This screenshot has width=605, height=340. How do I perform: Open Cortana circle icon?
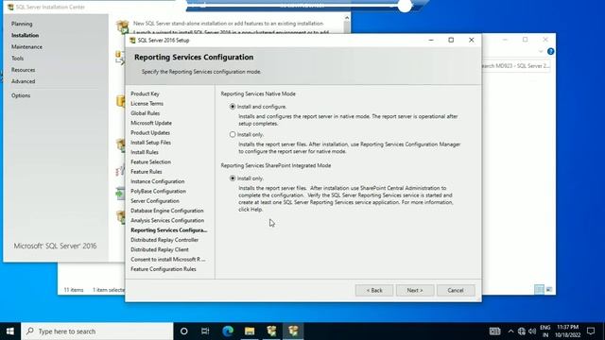pyautogui.click(x=184, y=331)
